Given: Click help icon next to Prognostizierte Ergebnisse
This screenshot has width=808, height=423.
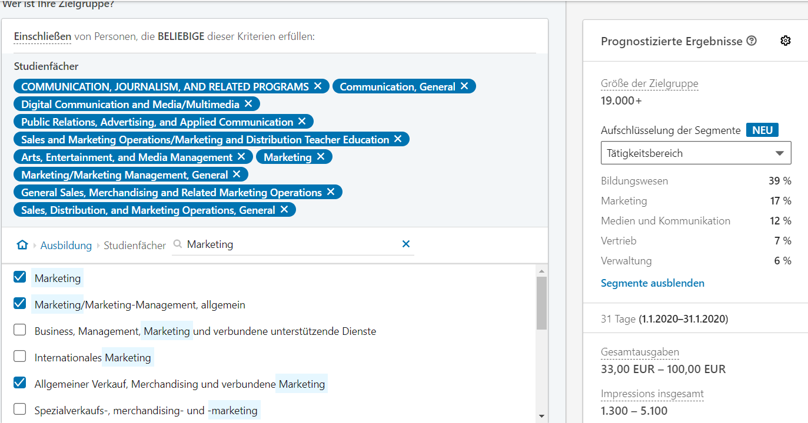Looking at the screenshot, I should [752, 41].
